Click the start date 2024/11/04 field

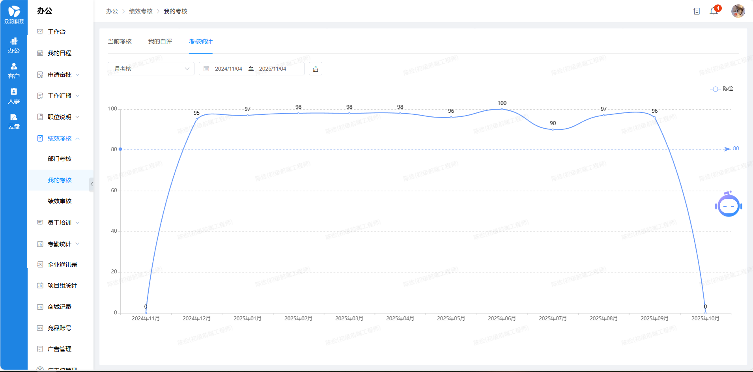click(x=228, y=69)
